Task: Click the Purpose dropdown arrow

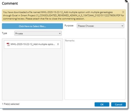Action: pos(122,26)
